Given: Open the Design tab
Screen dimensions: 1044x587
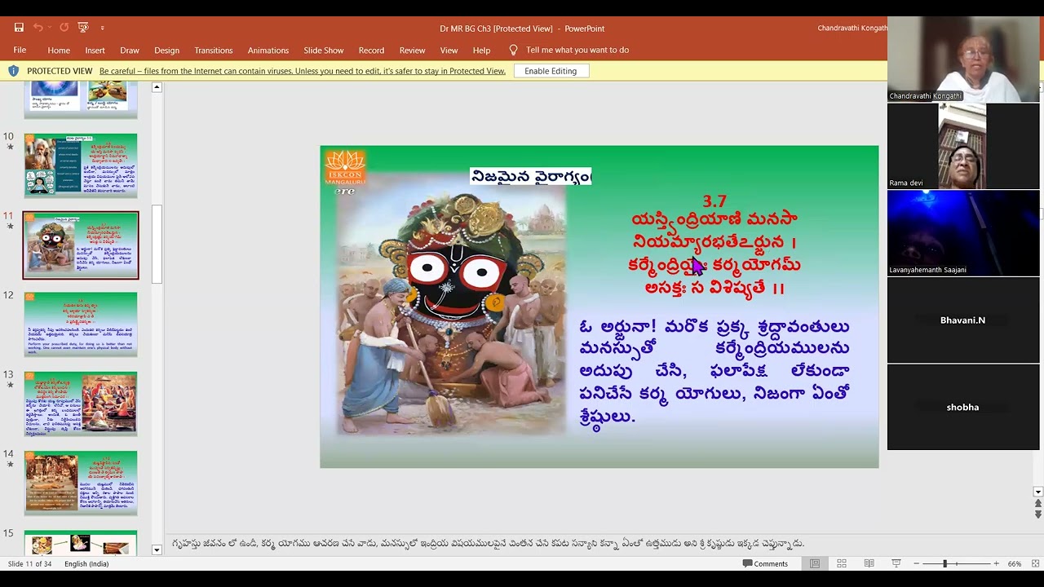Looking at the screenshot, I should (x=166, y=50).
